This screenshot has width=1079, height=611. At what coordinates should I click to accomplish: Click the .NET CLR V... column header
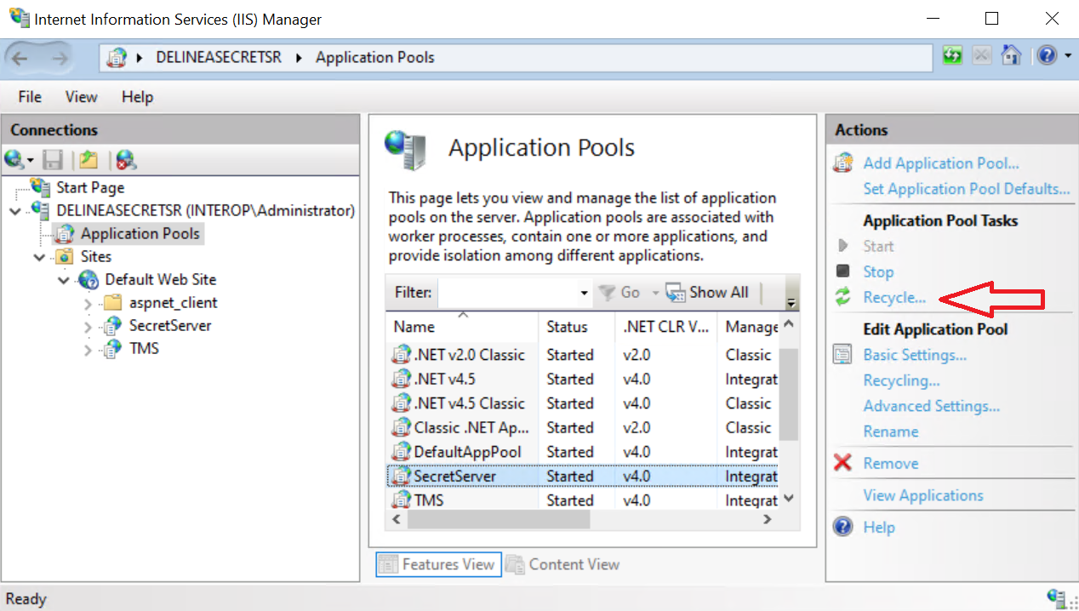click(x=666, y=326)
